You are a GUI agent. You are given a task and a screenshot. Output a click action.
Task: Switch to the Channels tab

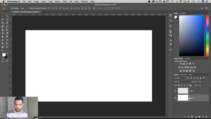(183, 75)
